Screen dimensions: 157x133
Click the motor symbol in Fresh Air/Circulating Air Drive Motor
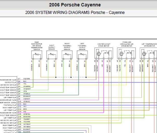point(121,54)
